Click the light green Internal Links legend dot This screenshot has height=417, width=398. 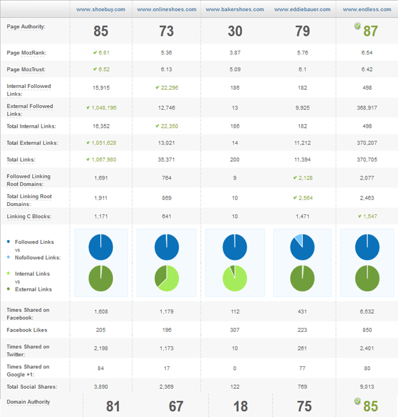coord(8,273)
